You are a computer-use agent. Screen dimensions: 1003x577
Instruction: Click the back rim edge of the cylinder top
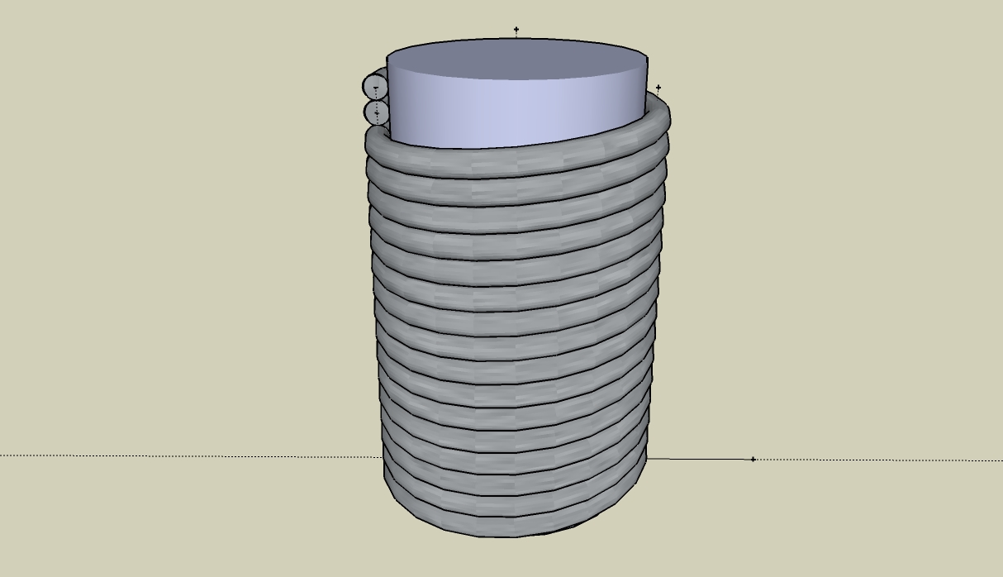tap(516, 39)
